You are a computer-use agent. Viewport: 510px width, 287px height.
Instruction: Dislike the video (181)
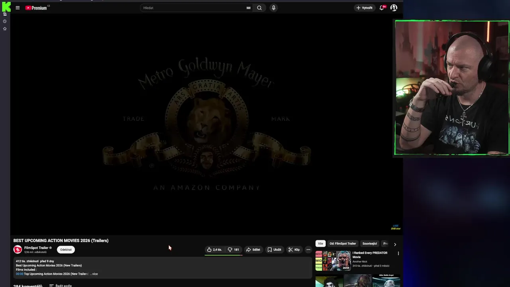pyautogui.click(x=233, y=250)
